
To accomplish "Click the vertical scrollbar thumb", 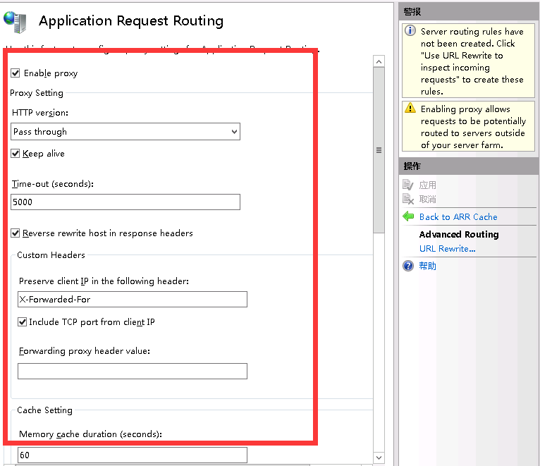I will point(379,150).
